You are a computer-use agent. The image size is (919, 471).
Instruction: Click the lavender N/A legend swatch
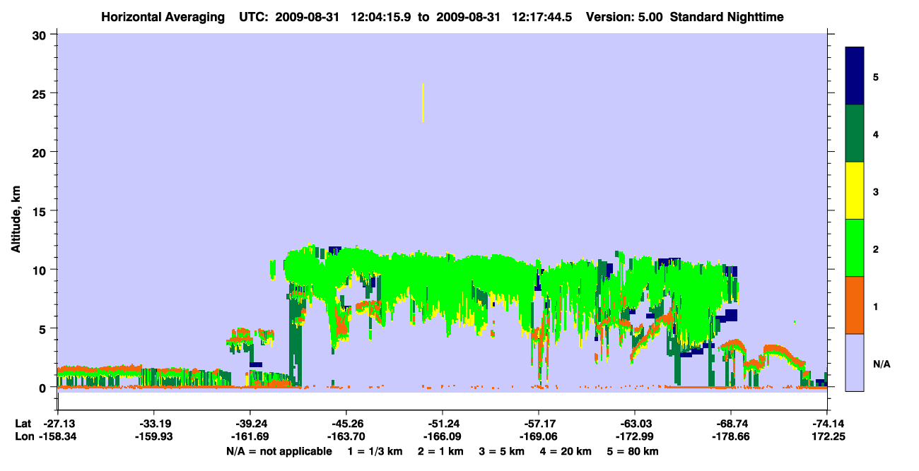[855, 362]
